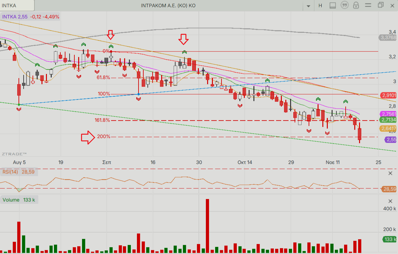
Task: Select the Volume indicator legend label
Action: click(x=19, y=200)
